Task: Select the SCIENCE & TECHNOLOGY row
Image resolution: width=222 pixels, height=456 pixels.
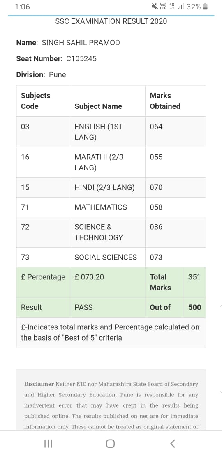Action: click(111, 232)
